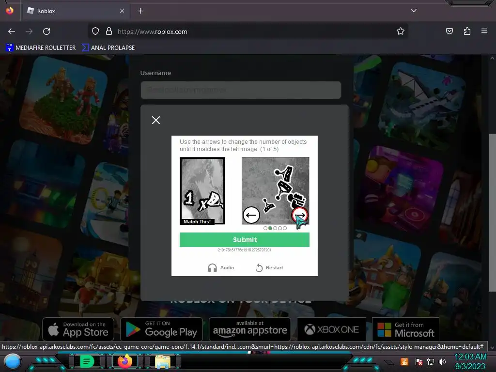Bookmark this page with the star
The image size is (496, 372).
401,31
